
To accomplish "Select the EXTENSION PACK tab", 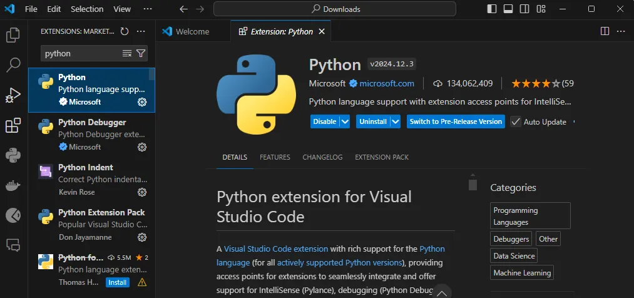I will (x=382, y=157).
